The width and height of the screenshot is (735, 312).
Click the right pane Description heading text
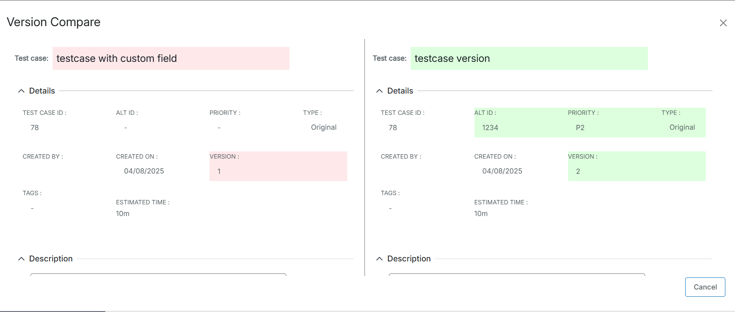409,259
